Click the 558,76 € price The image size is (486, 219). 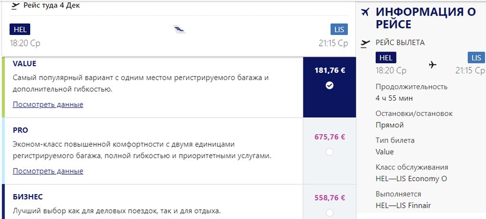[x=330, y=198]
